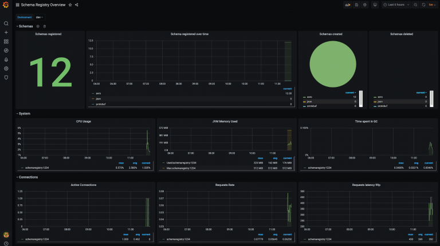Open the Server Admin shield icon
The image size is (440, 246).
coord(6,77)
